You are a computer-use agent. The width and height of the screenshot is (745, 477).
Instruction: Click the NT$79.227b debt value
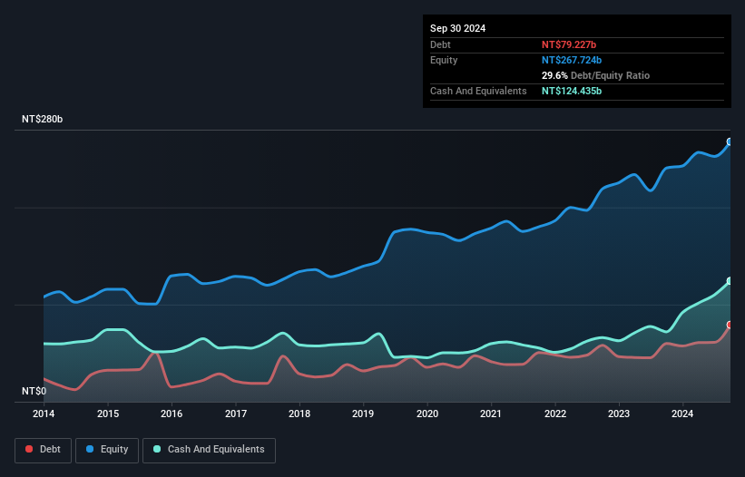point(569,44)
